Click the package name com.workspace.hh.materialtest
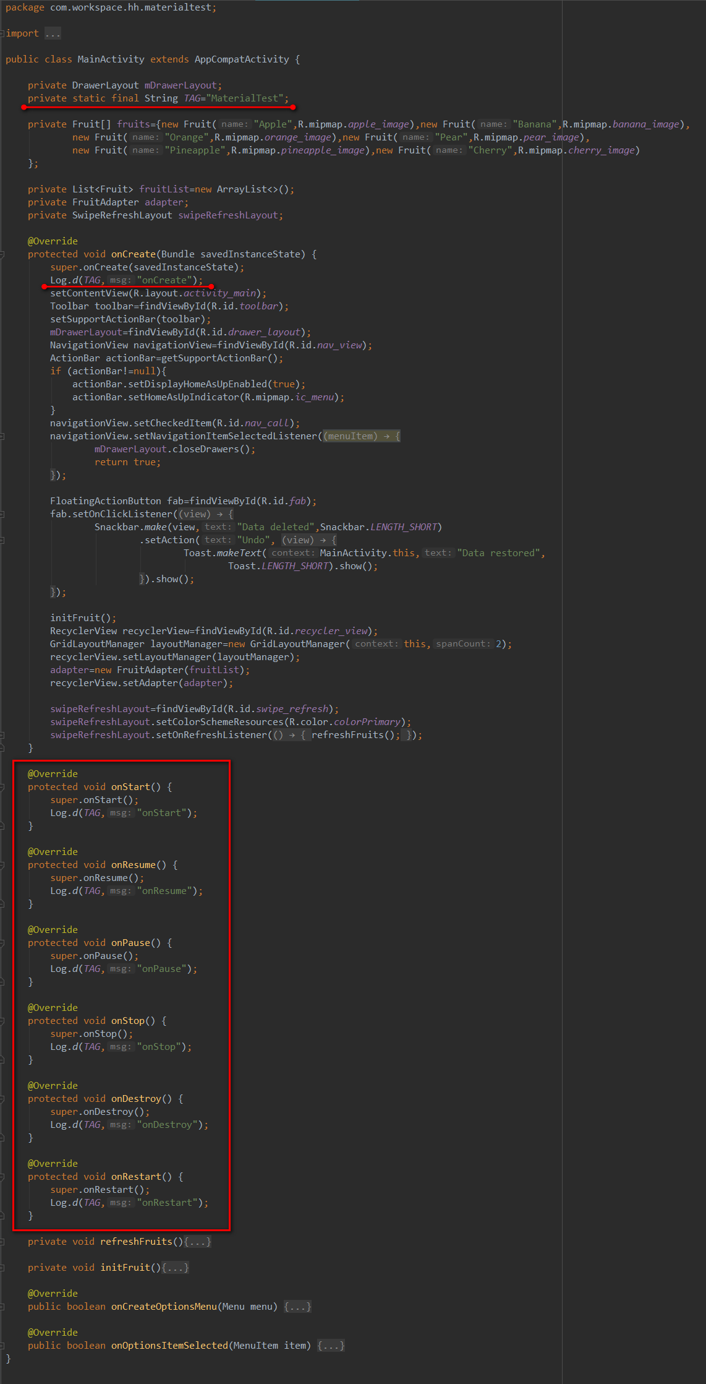 pos(130,7)
